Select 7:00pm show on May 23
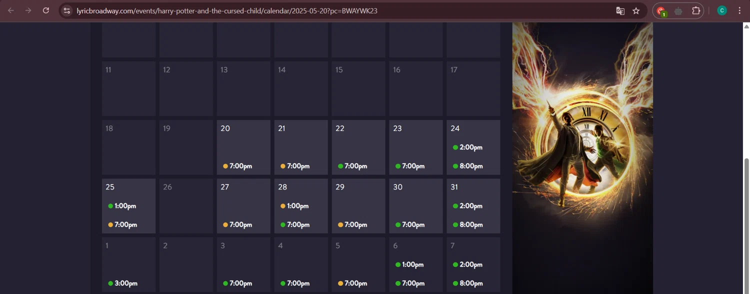Image resolution: width=750 pixels, height=294 pixels. [x=410, y=166]
